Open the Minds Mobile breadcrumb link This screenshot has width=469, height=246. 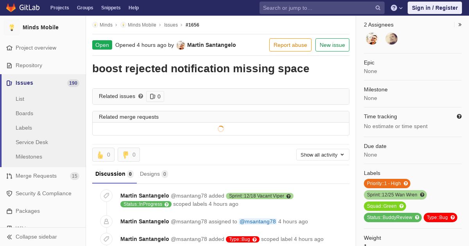[x=142, y=25]
